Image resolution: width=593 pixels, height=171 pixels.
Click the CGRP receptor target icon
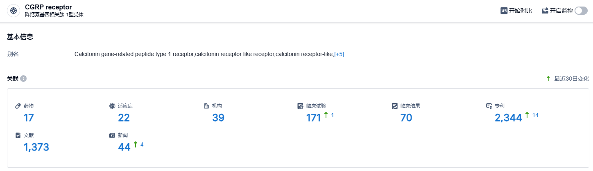click(14, 11)
